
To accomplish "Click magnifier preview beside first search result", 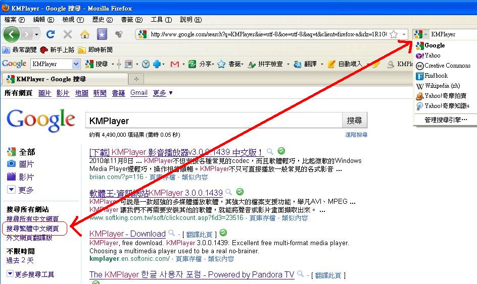I will click(x=270, y=151).
